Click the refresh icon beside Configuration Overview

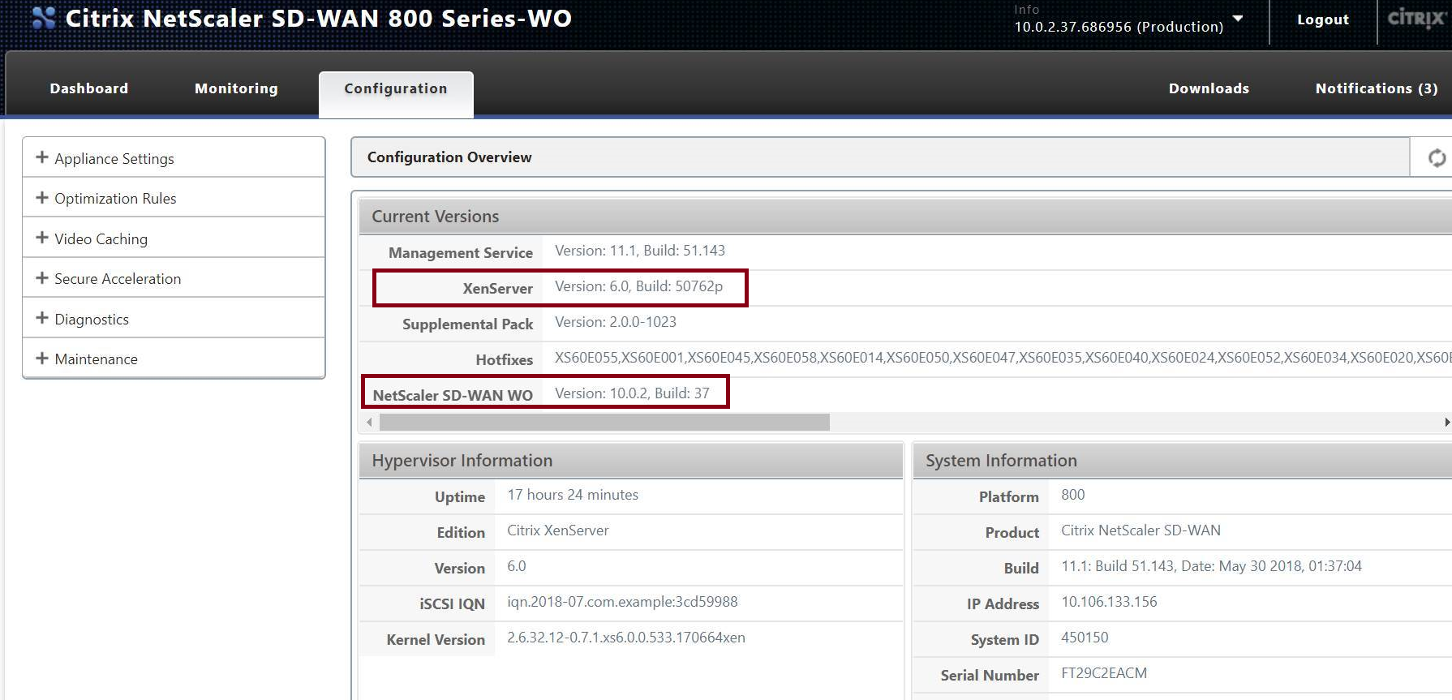pos(1437,157)
